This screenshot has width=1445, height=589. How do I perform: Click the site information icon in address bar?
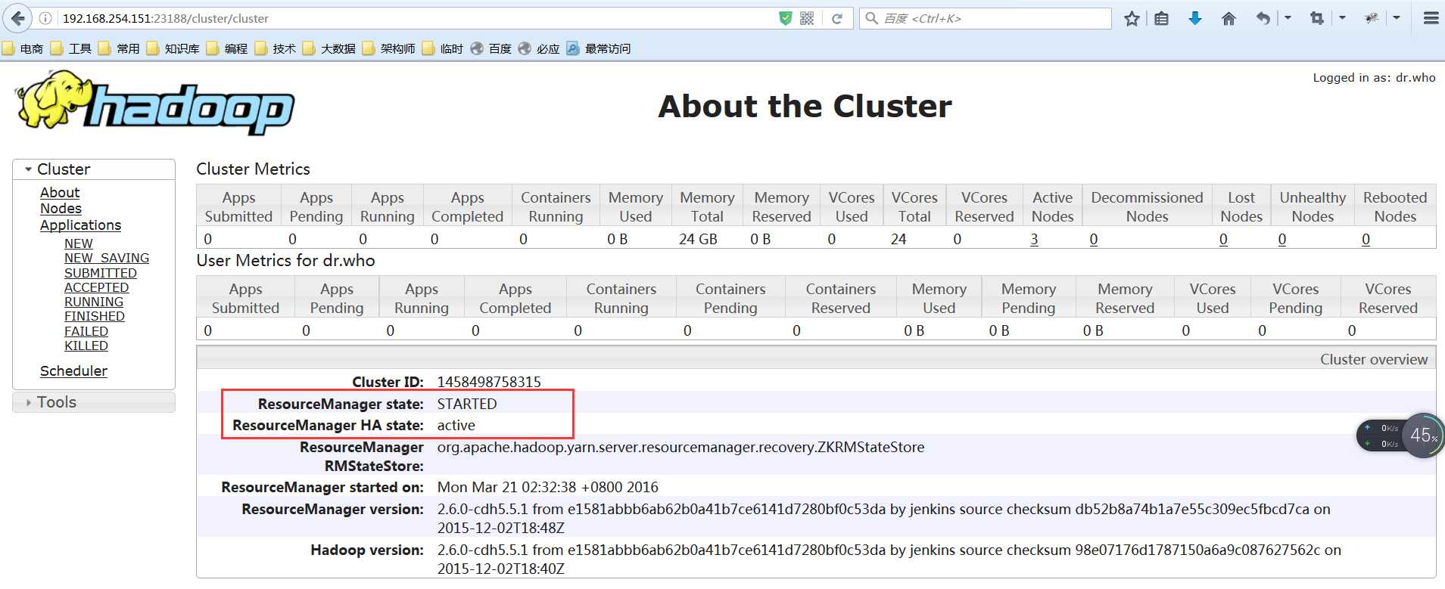pyautogui.click(x=45, y=18)
